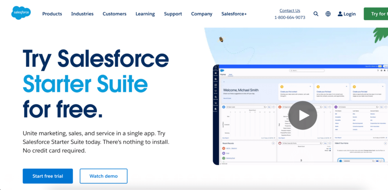Go to Salesforce+ in the top navigation
The height and width of the screenshot is (190, 388).
pyautogui.click(x=234, y=14)
